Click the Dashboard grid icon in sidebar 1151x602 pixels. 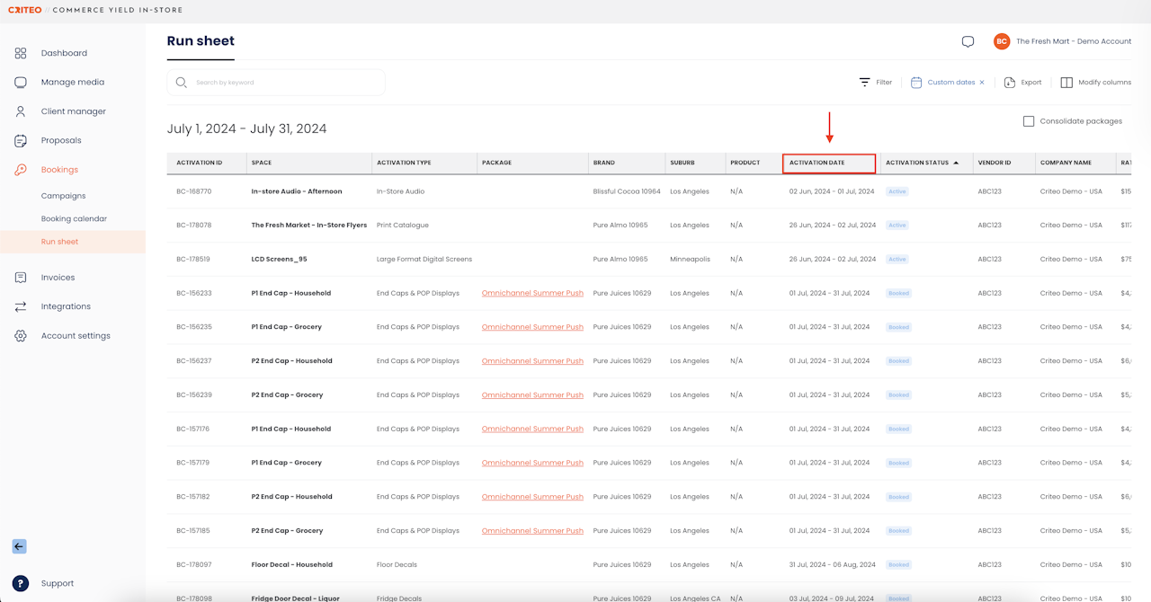[21, 53]
